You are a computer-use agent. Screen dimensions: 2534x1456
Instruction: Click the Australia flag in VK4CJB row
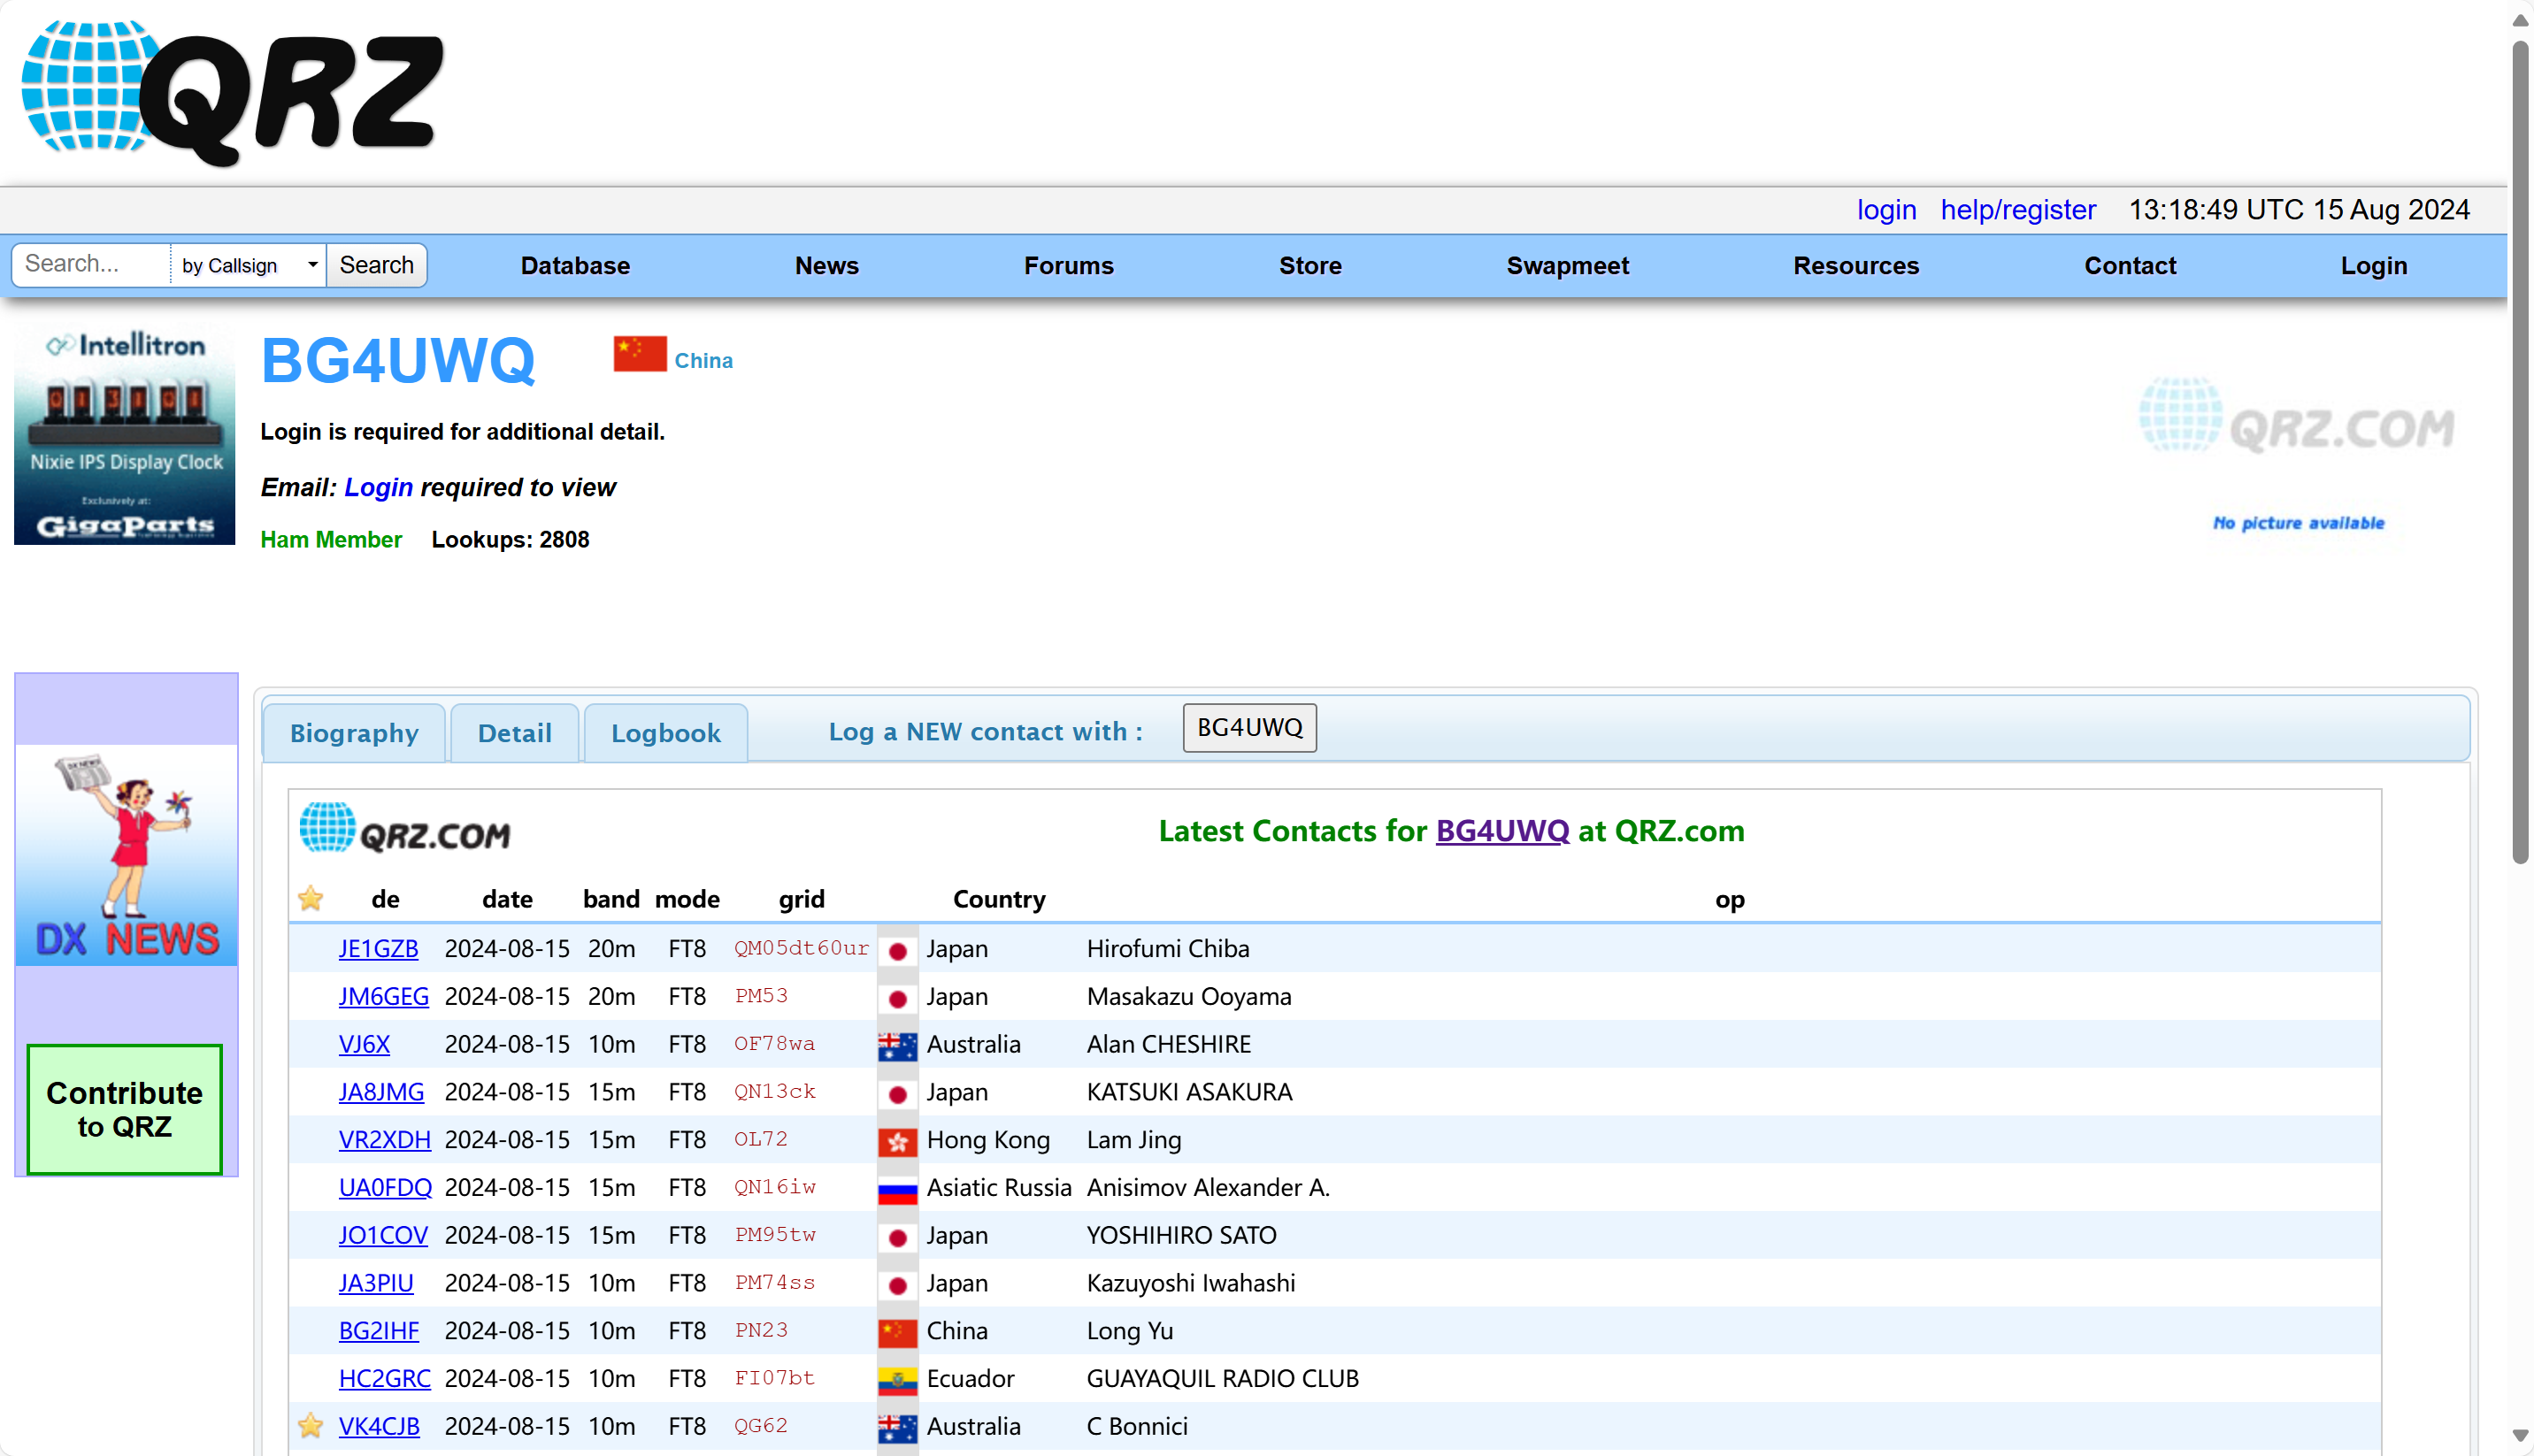pyautogui.click(x=898, y=1427)
